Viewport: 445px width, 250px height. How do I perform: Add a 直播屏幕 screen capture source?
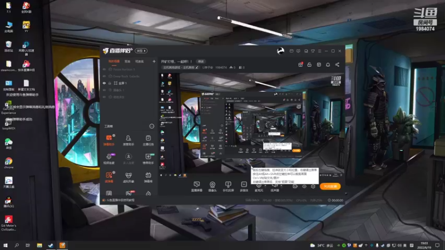coord(197,187)
